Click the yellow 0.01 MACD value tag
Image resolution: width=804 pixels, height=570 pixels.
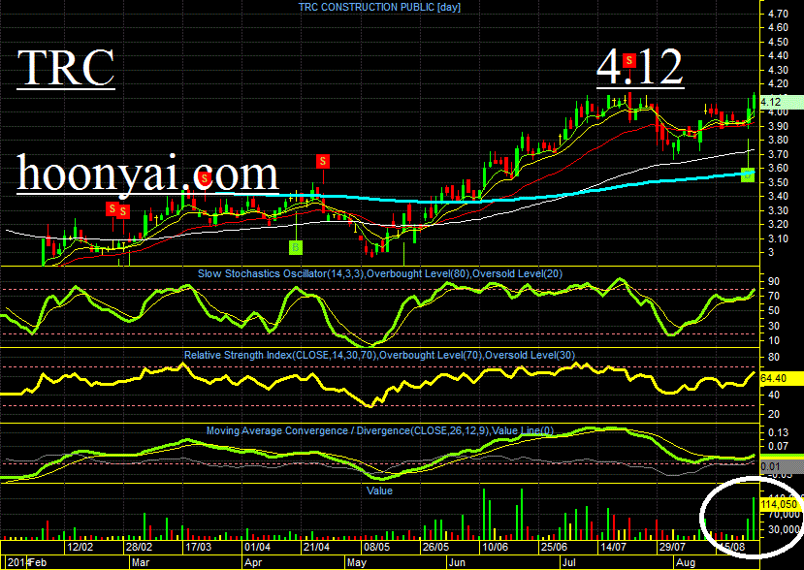click(781, 466)
